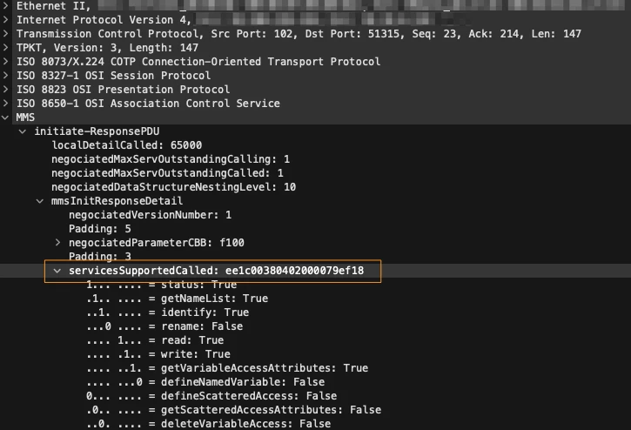Select the localDetailCalled: 65000 line
Viewport: 631px width, 430px height.
pos(126,145)
